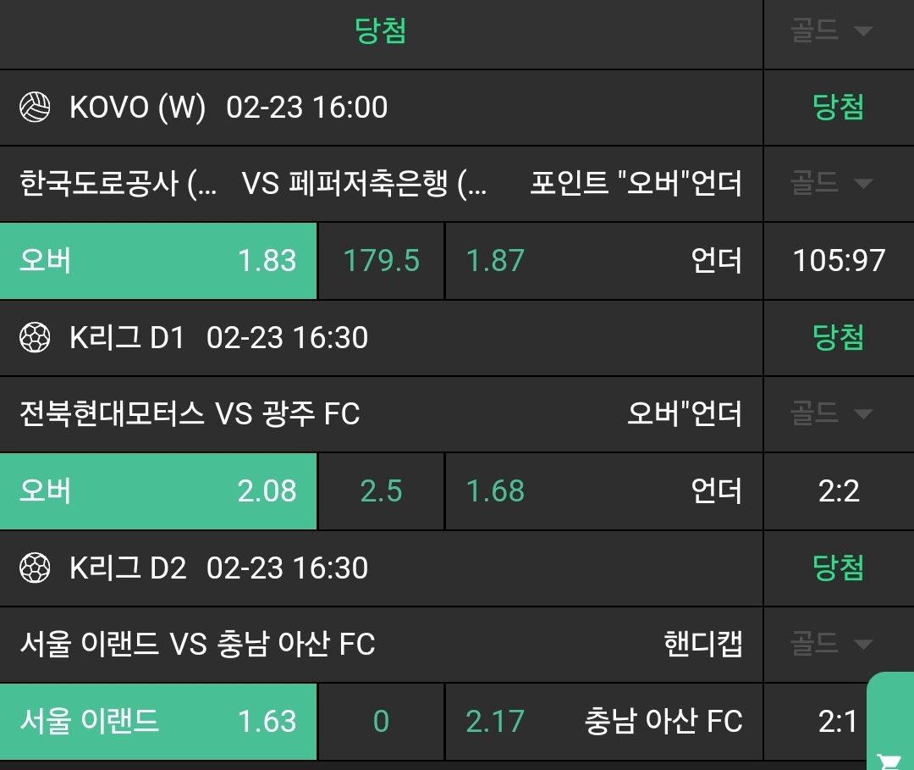Click the 105:97 score result cell
Image resolution: width=914 pixels, height=770 pixels.
click(x=838, y=261)
